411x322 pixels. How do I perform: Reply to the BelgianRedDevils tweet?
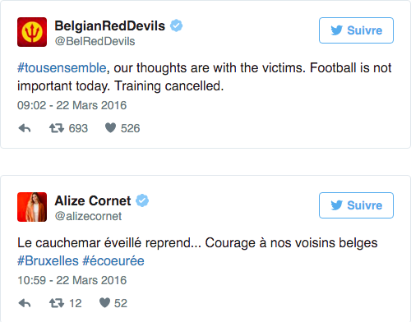25,128
